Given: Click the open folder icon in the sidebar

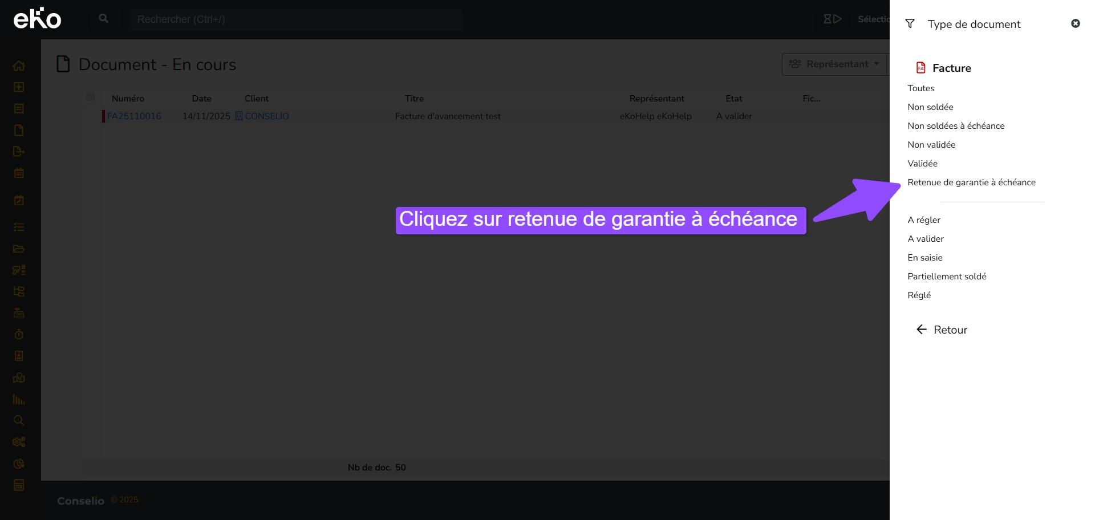Looking at the screenshot, I should [19, 249].
